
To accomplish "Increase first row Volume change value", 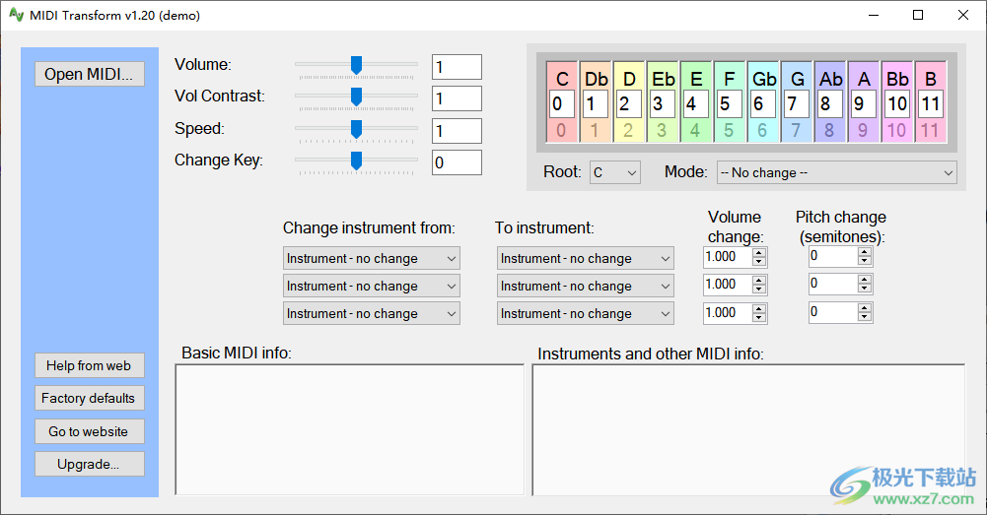I will point(759,253).
